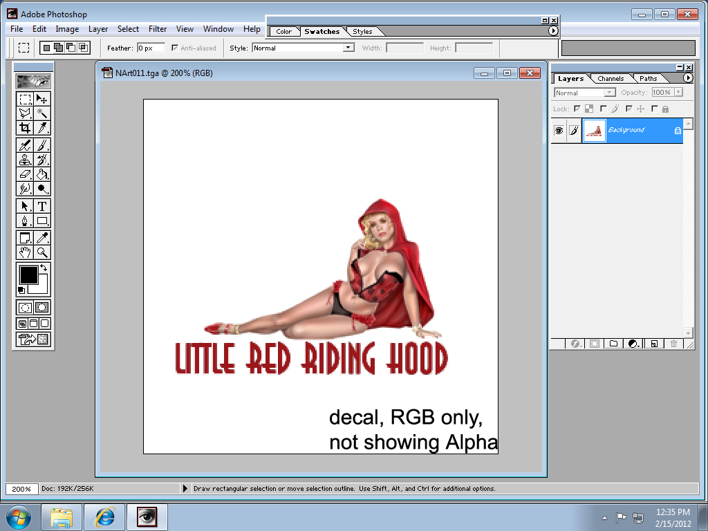Screen dimensions: 708x531
Task: Click Intersect with selection button
Action: pos(84,48)
